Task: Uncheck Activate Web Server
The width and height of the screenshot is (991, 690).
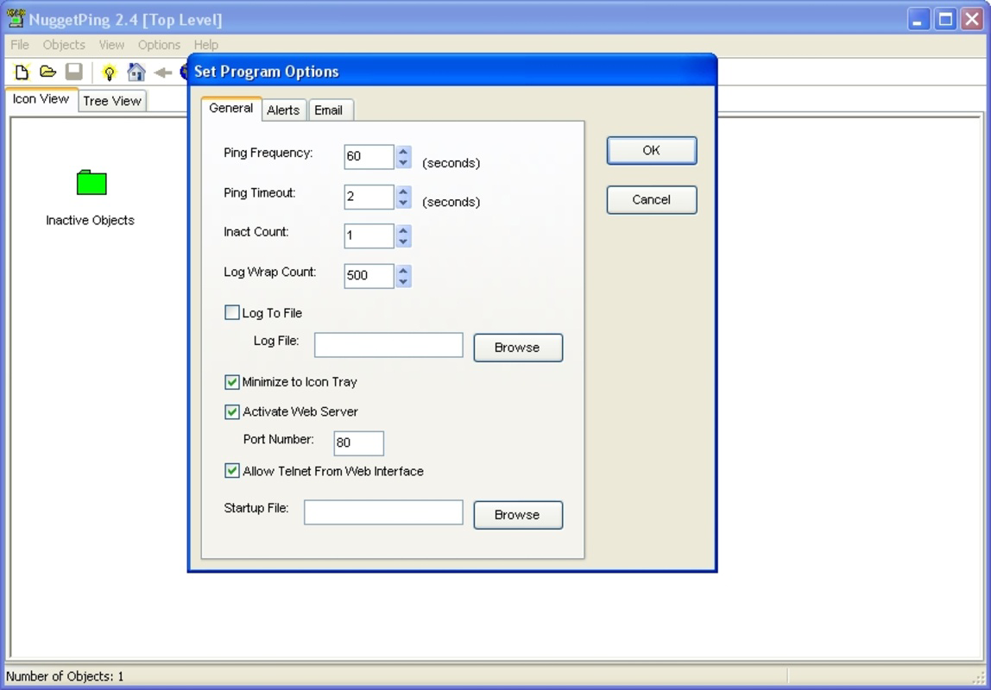Action: [x=232, y=411]
